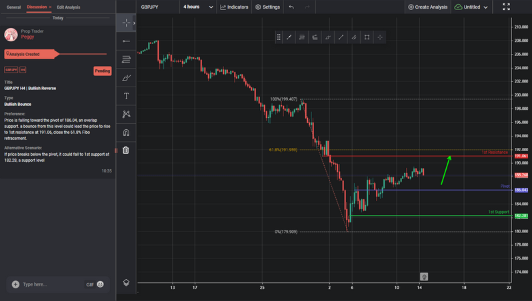Click the 61.8%(191.959) Fibonacci label
This screenshot has height=301, width=532.
(283, 149)
